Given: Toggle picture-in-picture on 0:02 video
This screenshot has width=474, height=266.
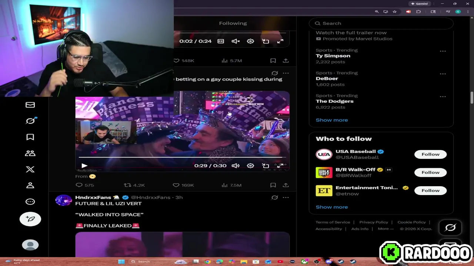Looking at the screenshot, I should pyautogui.click(x=266, y=41).
